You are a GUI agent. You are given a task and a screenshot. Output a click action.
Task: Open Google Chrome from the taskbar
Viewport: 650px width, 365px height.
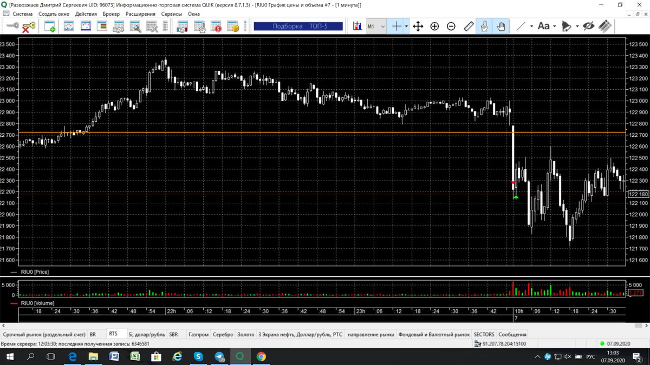tap(261, 356)
